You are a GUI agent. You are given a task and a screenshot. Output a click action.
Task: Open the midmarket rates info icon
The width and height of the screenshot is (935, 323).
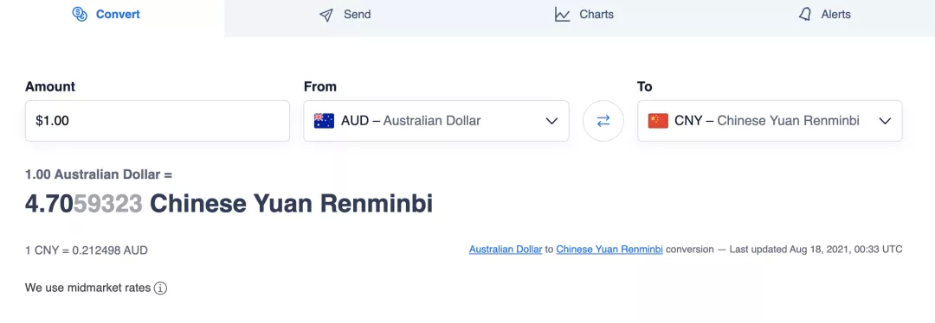[x=160, y=288]
